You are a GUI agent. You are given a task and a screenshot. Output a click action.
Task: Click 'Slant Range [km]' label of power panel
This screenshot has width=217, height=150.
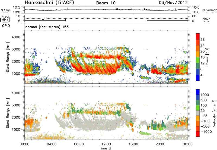point(8,57)
